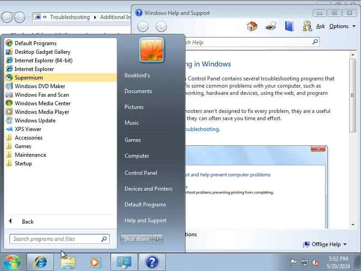Start the Supermium browser
The height and width of the screenshot is (271, 361).
point(60,77)
